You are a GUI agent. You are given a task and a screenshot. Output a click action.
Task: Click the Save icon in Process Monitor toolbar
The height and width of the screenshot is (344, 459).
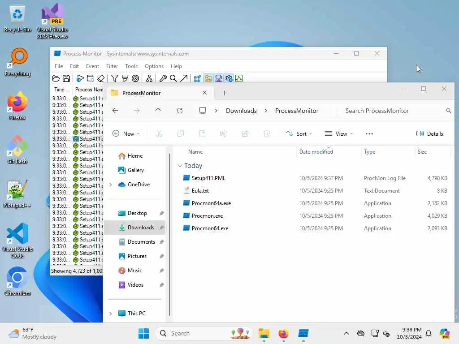pyautogui.click(x=66, y=78)
